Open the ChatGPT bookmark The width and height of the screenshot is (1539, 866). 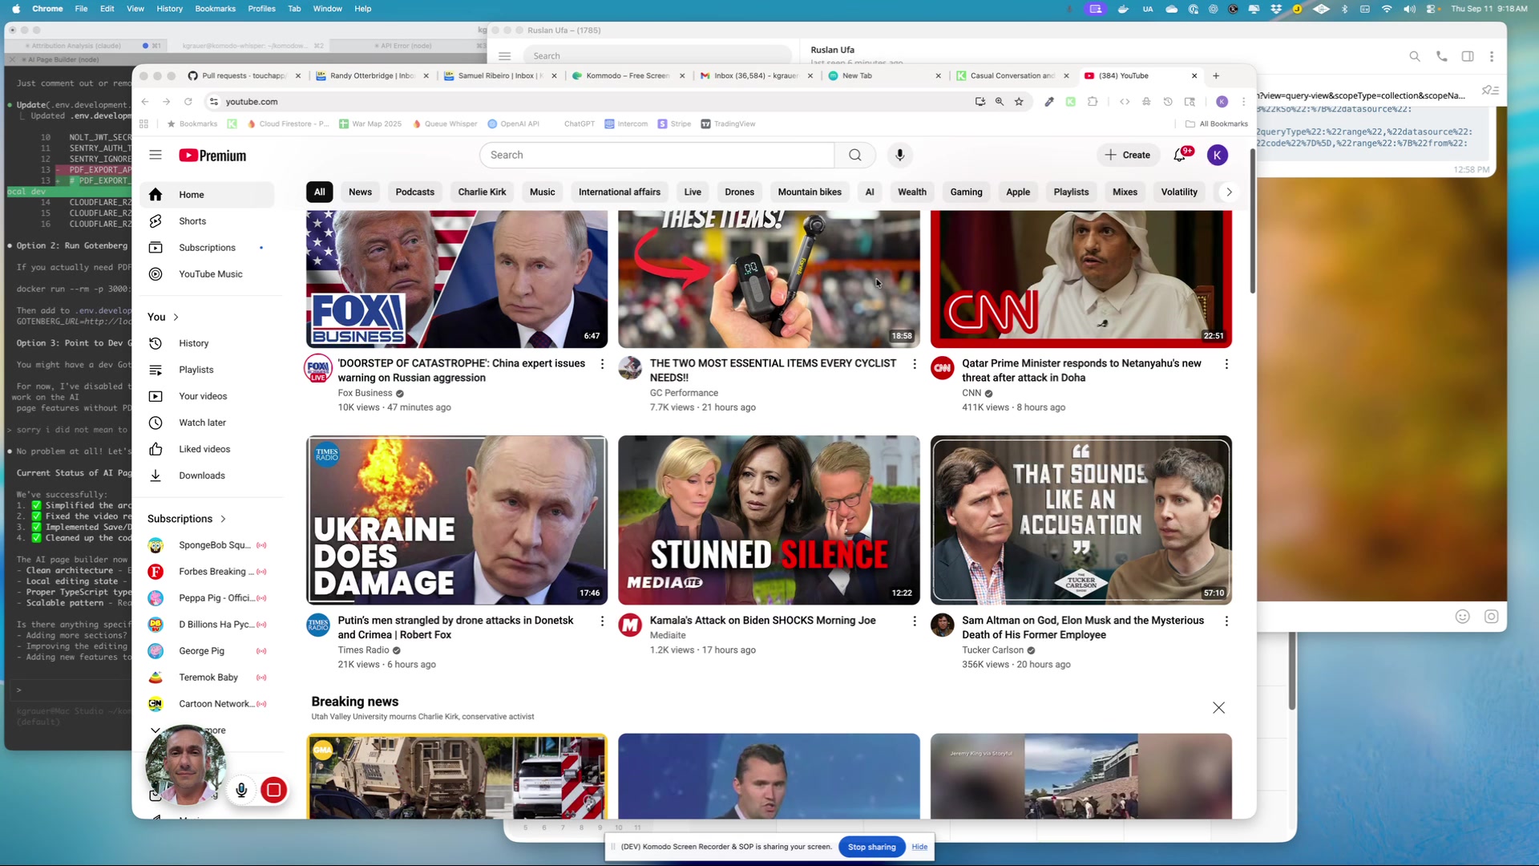coord(579,124)
